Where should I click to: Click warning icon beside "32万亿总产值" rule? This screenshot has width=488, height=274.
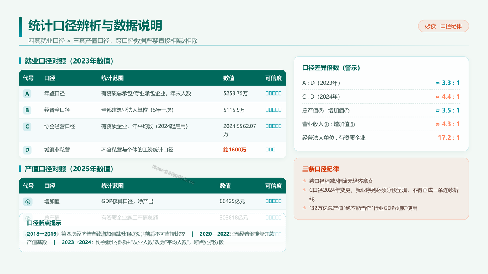pos(304,208)
